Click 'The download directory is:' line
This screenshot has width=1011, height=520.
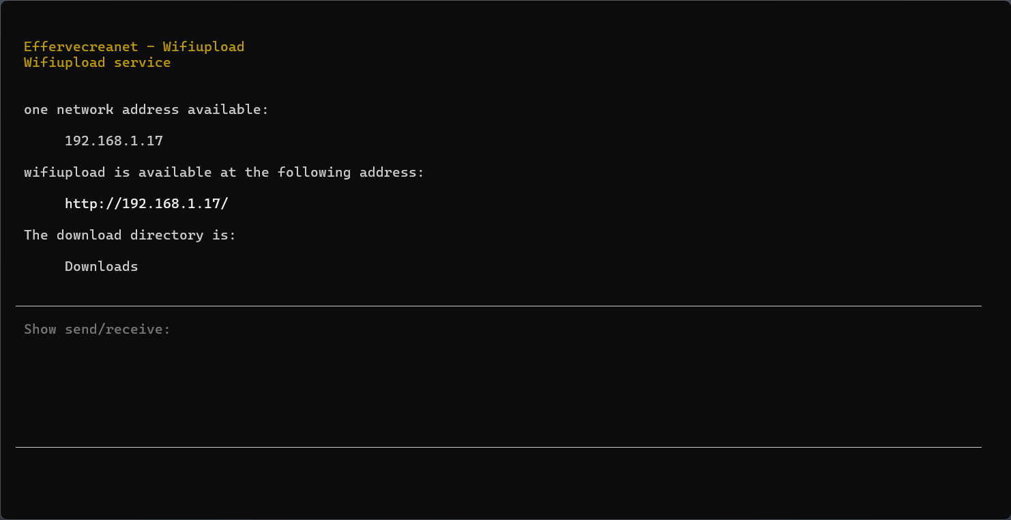[x=130, y=235]
